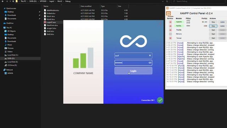Open Quick access in navigation pane

pyautogui.click(x=11, y=9)
